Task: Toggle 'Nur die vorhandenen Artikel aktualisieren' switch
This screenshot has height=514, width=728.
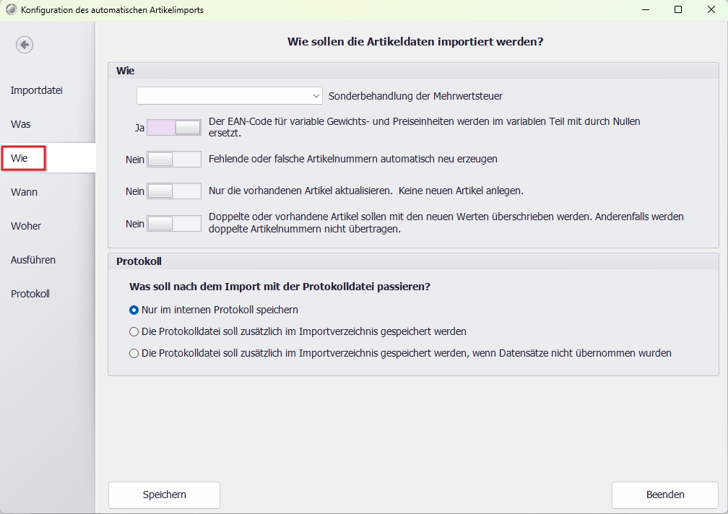Action: click(x=174, y=191)
